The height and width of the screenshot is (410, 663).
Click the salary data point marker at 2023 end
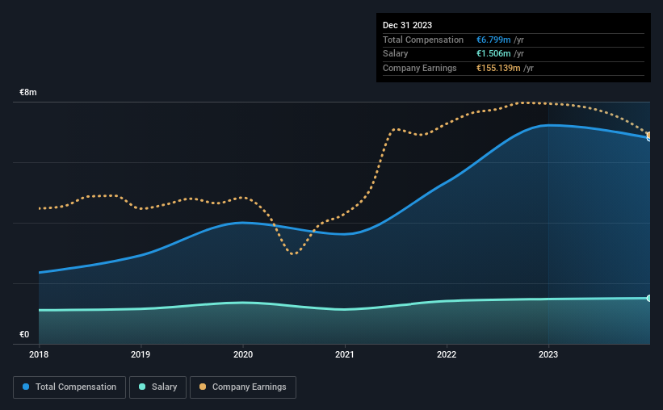648,299
